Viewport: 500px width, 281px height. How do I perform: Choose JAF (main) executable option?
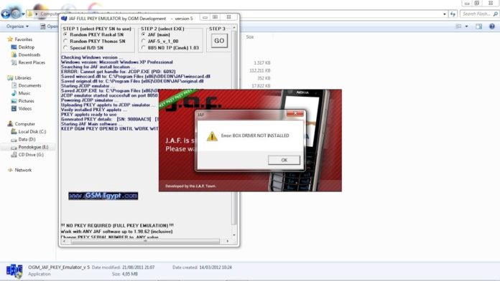[144, 34]
